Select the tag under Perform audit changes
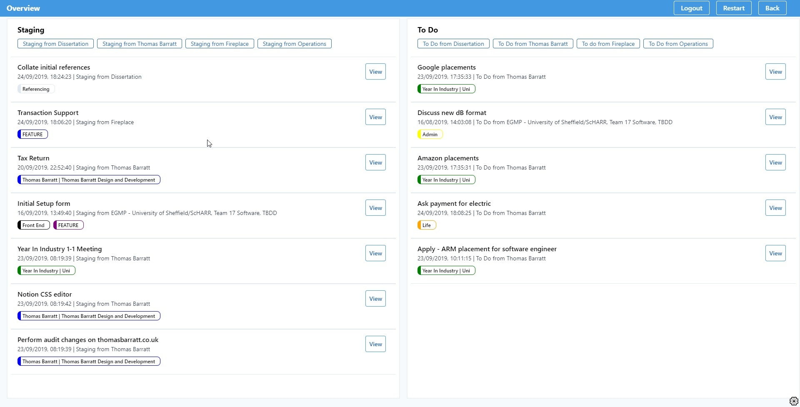The width and height of the screenshot is (800, 407). [89, 362]
